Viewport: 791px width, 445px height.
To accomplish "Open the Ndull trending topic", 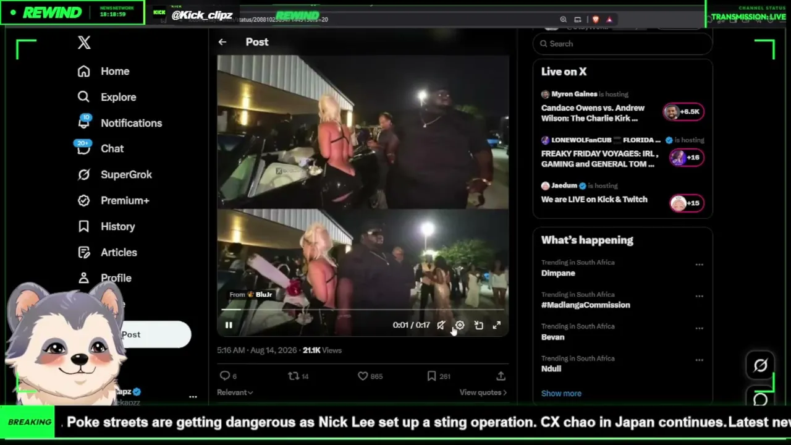I will [x=551, y=369].
